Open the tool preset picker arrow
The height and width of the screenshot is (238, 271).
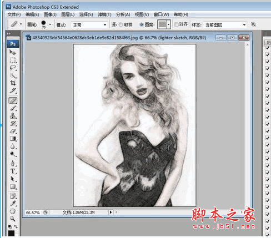coord(21,24)
